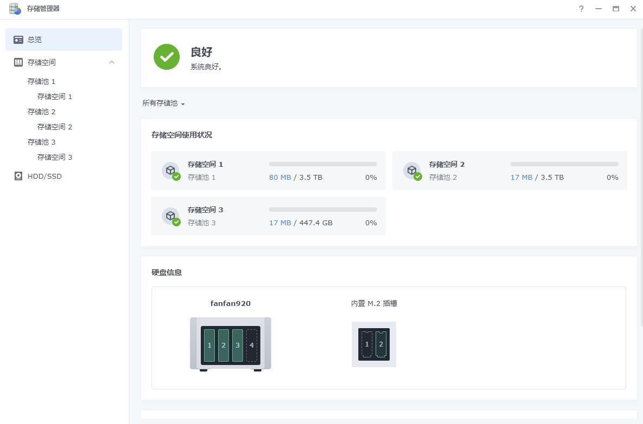This screenshot has width=643, height=424.
Task: Select drive bay 3 in fanfan920
Action: click(x=237, y=345)
